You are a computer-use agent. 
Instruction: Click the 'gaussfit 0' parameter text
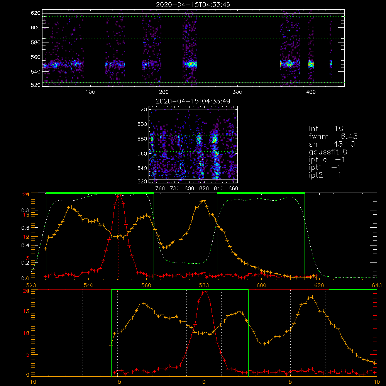point(328,152)
